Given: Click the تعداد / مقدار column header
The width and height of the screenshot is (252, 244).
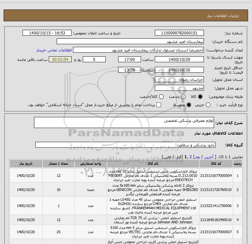Looking at the screenshot, I should coord(59,163).
